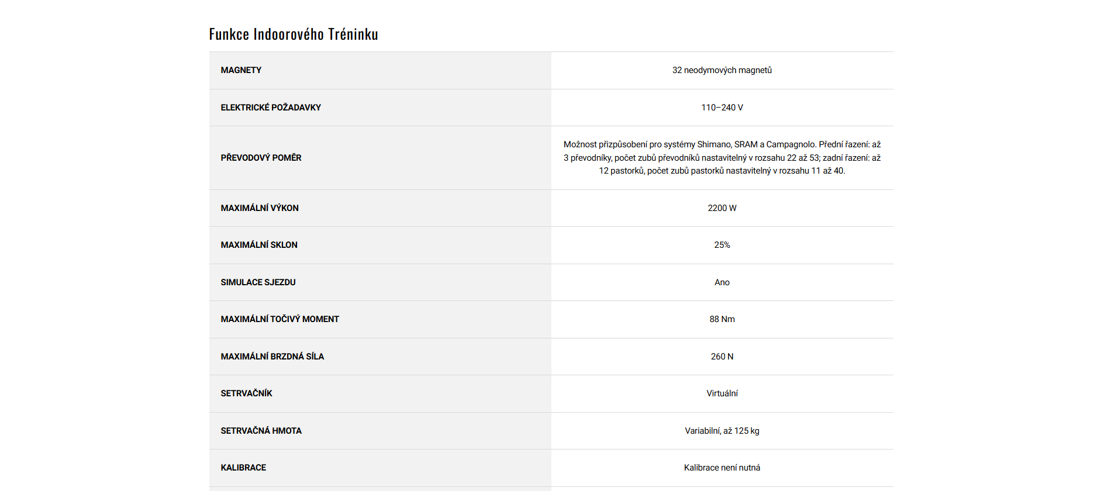Select the "32 neodymových magnetů" value

click(x=722, y=70)
